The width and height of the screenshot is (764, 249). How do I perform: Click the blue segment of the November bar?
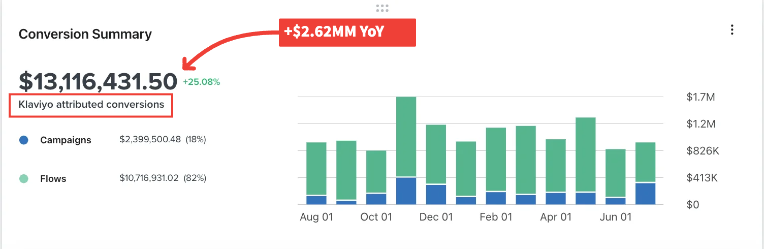coord(406,191)
